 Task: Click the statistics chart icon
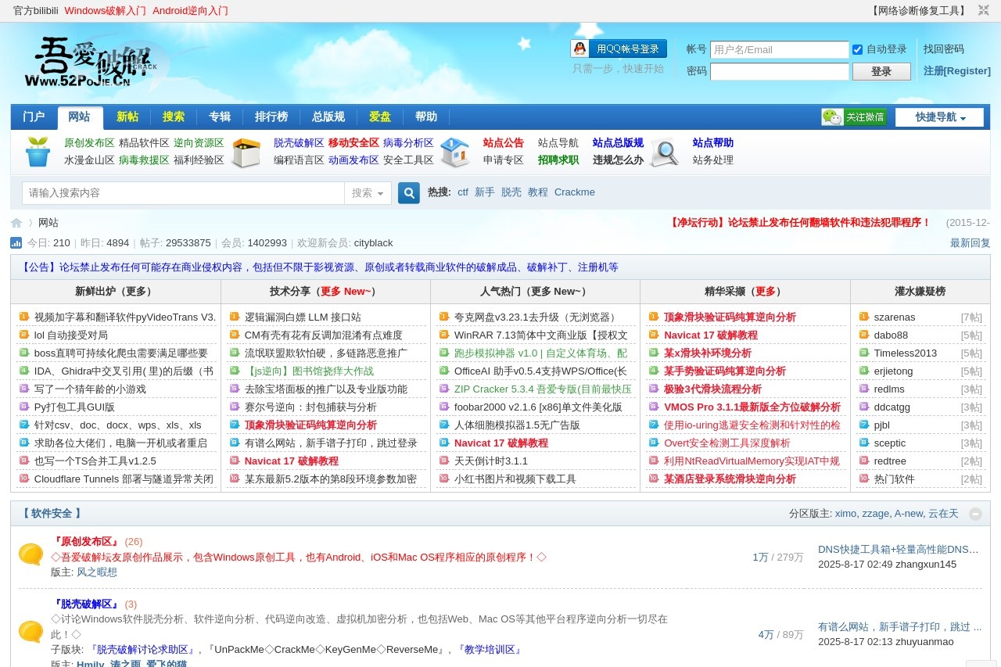coord(16,243)
